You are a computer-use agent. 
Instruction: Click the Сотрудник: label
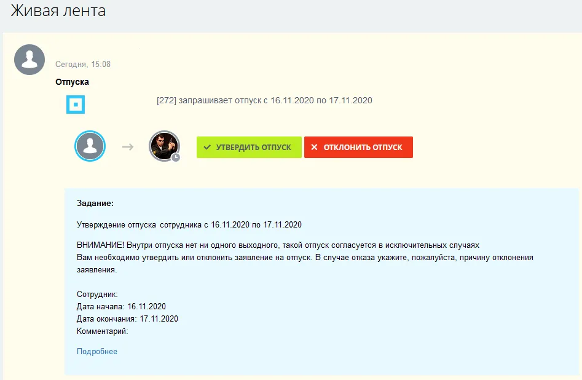(97, 295)
